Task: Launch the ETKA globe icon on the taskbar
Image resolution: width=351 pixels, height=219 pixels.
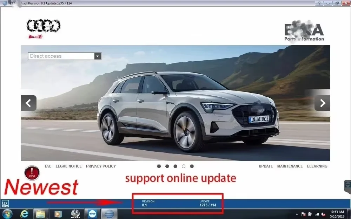Action: 109,213
